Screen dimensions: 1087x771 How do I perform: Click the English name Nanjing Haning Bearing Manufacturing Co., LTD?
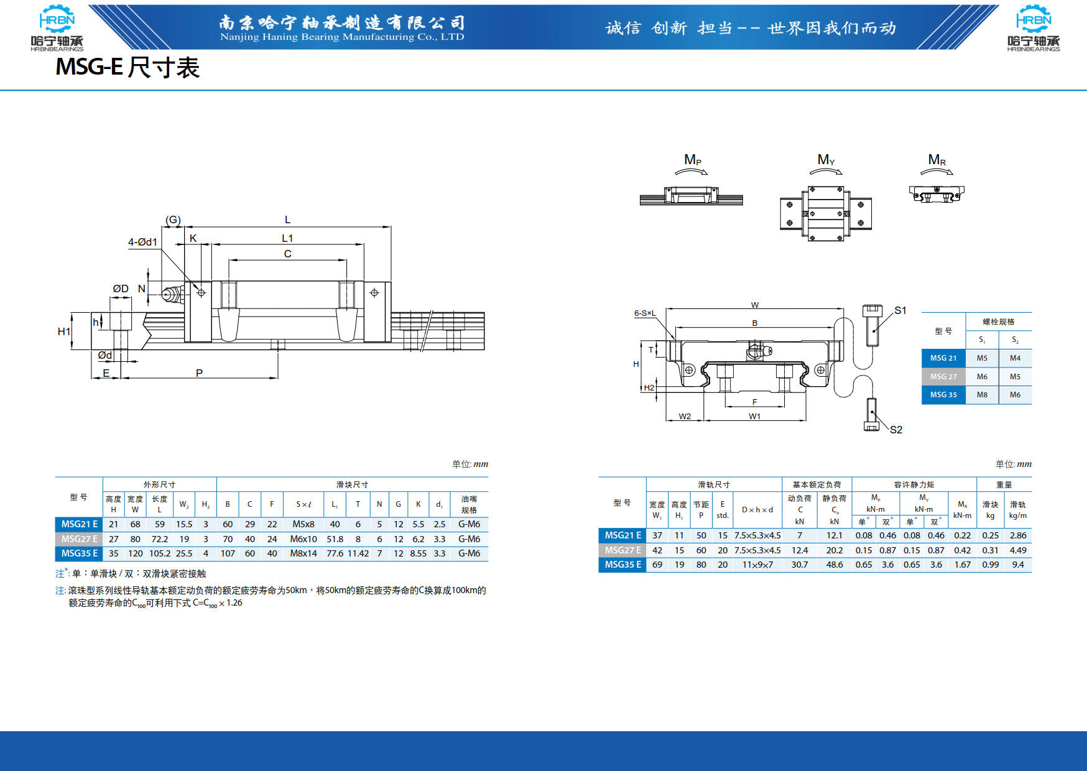tap(342, 37)
